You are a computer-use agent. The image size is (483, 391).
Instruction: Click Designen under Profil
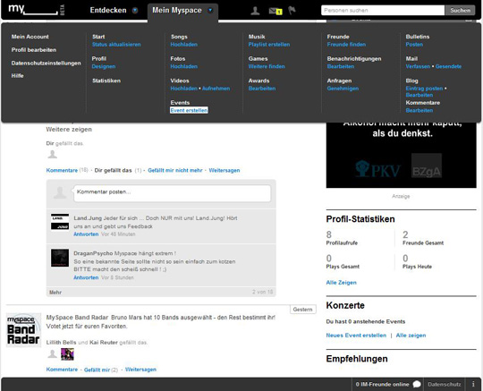[x=104, y=66]
